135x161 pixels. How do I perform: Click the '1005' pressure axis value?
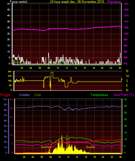pyautogui.click(x=126, y=28)
